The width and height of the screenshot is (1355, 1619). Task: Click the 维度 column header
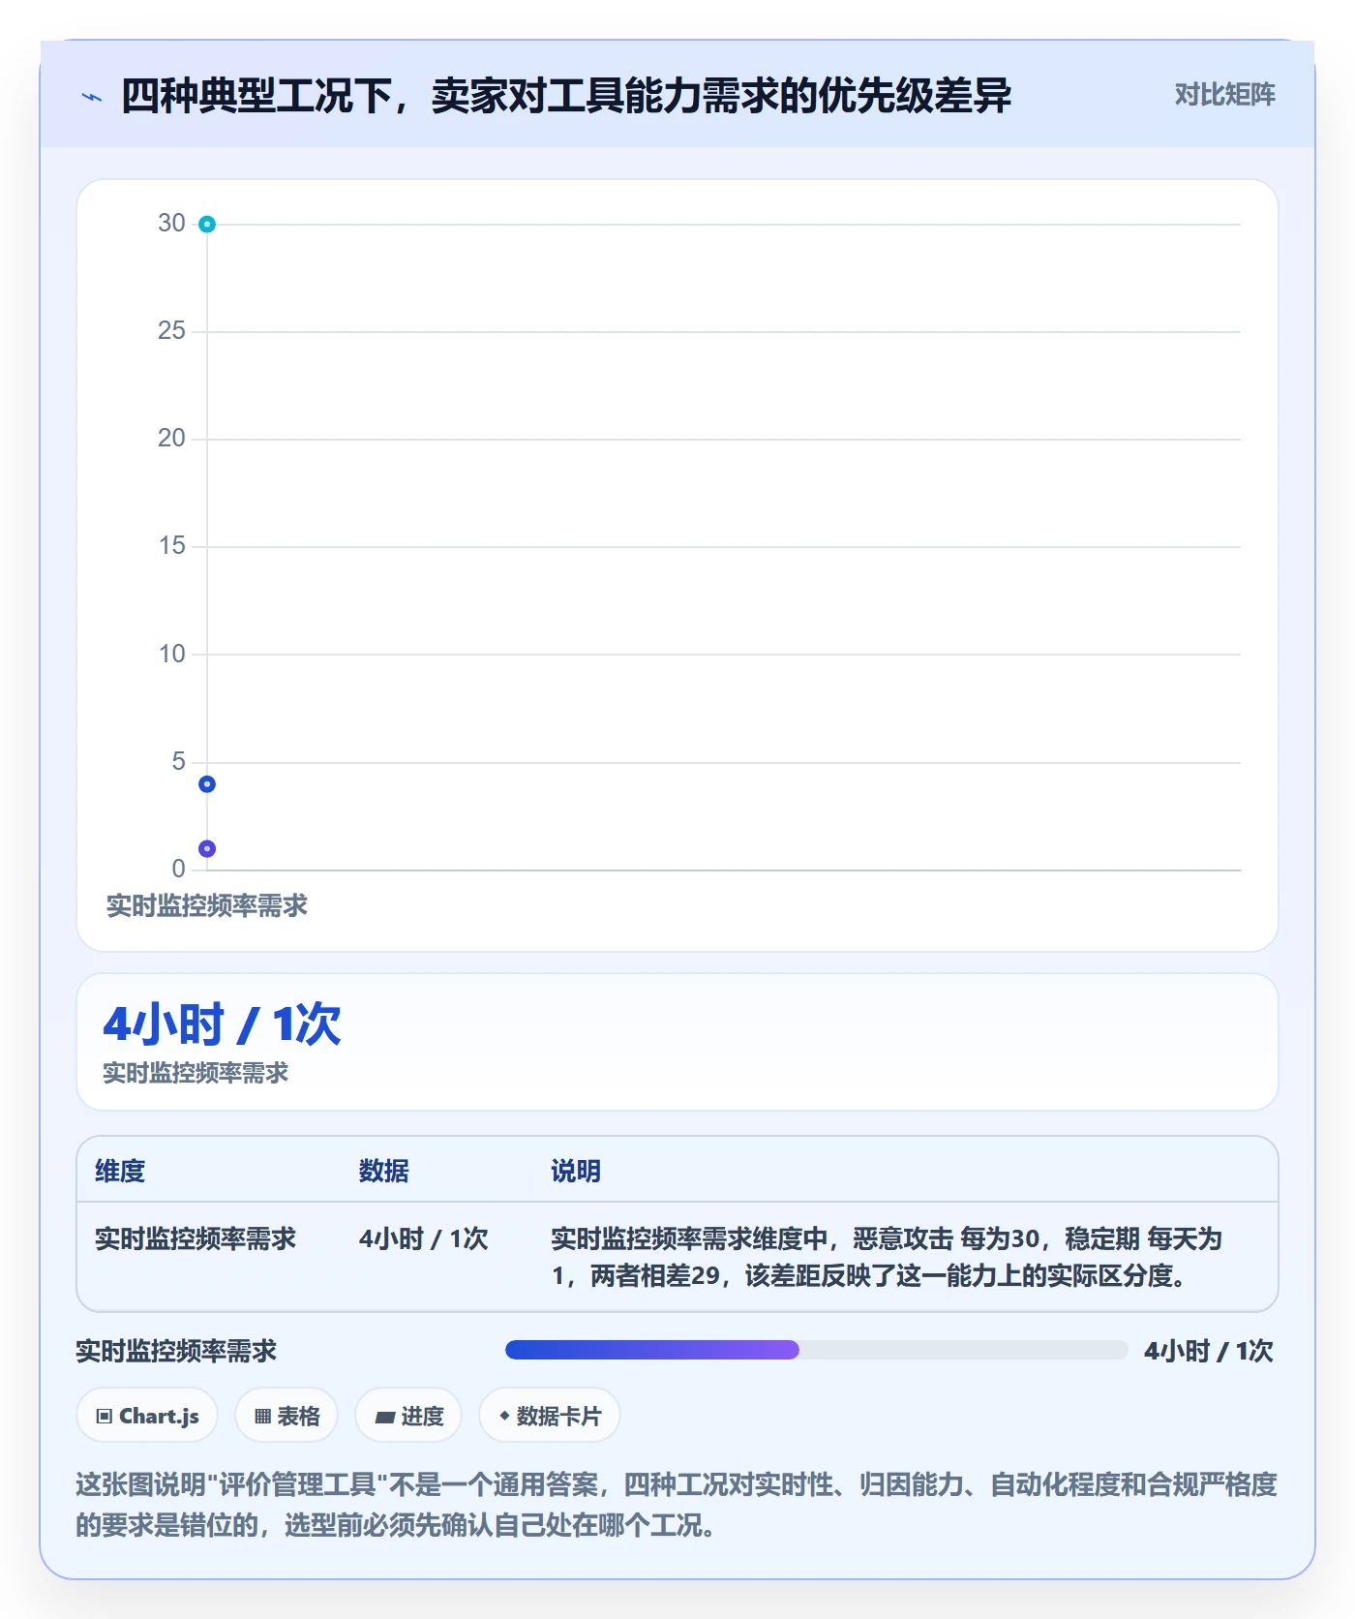[120, 1171]
